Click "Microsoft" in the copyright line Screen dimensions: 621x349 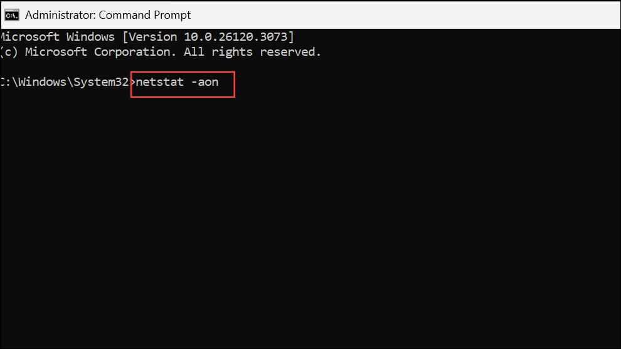[56, 52]
